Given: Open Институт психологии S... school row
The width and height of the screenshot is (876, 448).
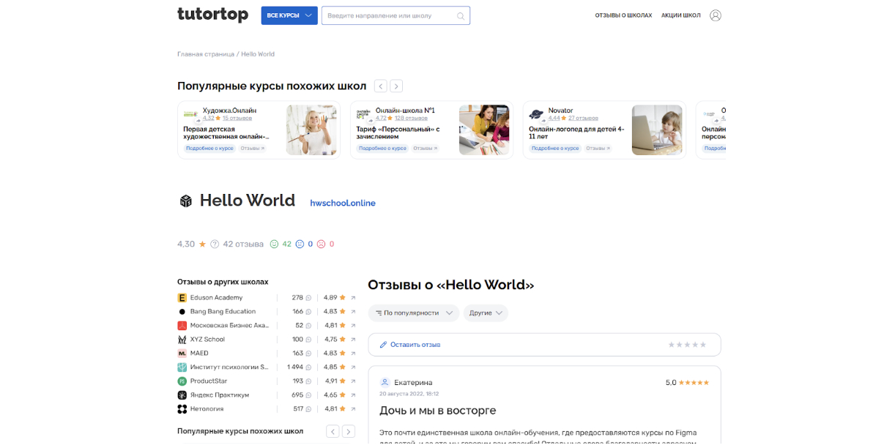Looking at the screenshot, I should pos(267,367).
